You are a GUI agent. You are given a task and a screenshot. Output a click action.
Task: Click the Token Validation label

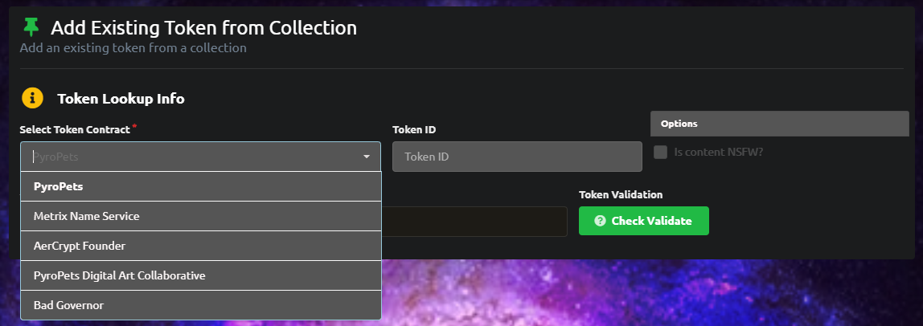(x=621, y=194)
